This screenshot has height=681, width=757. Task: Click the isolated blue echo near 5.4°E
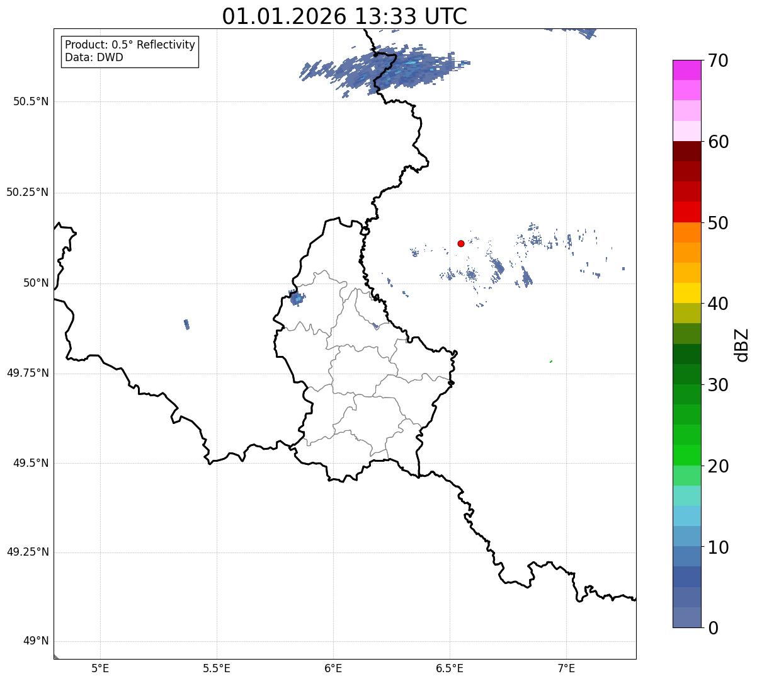[x=186, y=324]
